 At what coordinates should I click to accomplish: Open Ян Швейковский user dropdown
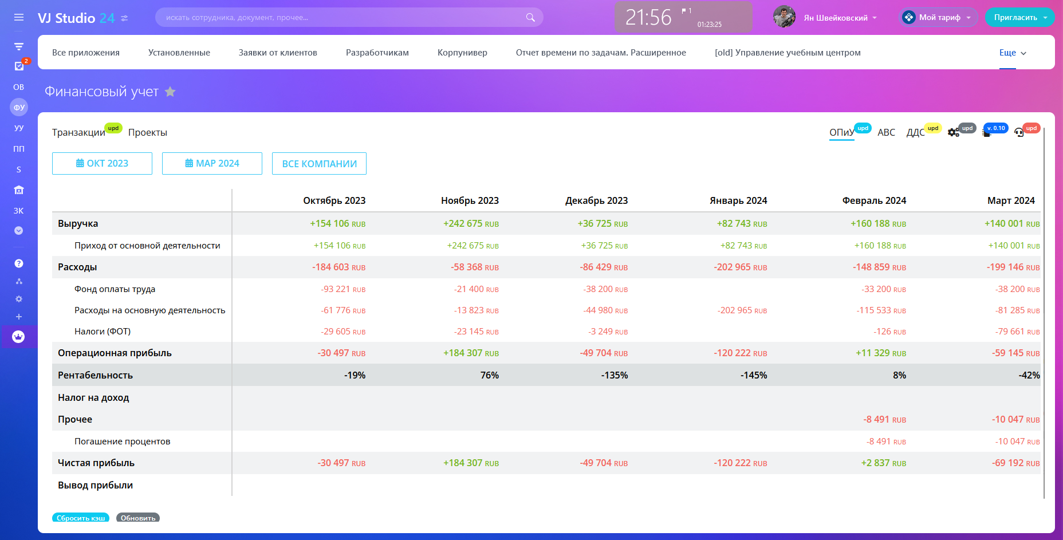[x=840, y=18]
